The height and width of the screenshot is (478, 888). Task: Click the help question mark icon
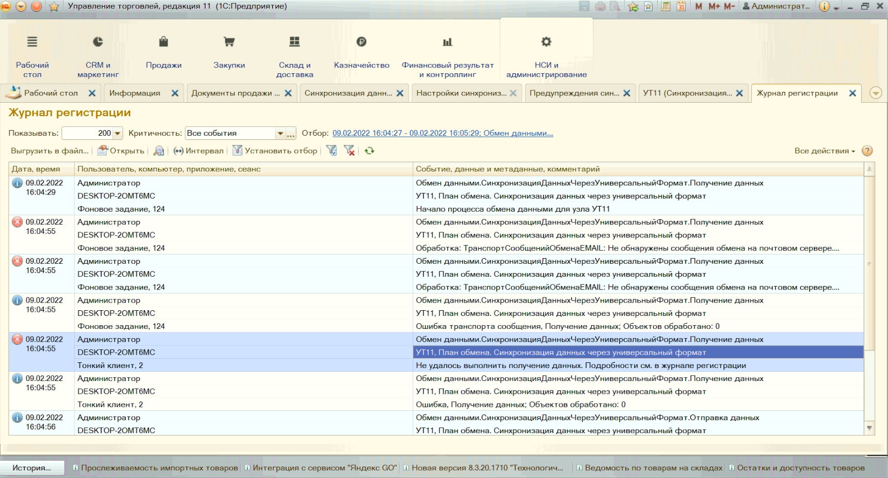point(867,151)
